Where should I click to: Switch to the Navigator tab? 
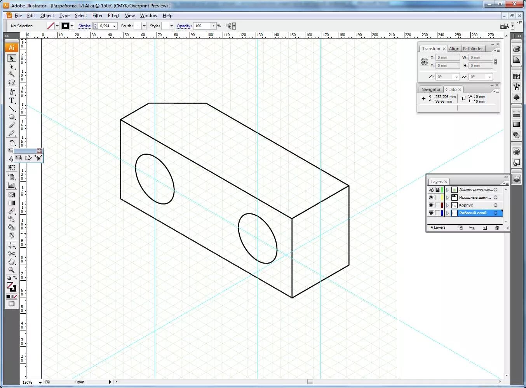[x=431, y=89]
